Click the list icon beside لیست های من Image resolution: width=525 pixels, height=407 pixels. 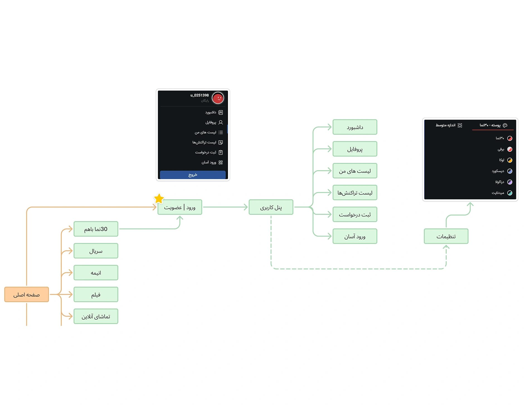[x=221, y=132]
